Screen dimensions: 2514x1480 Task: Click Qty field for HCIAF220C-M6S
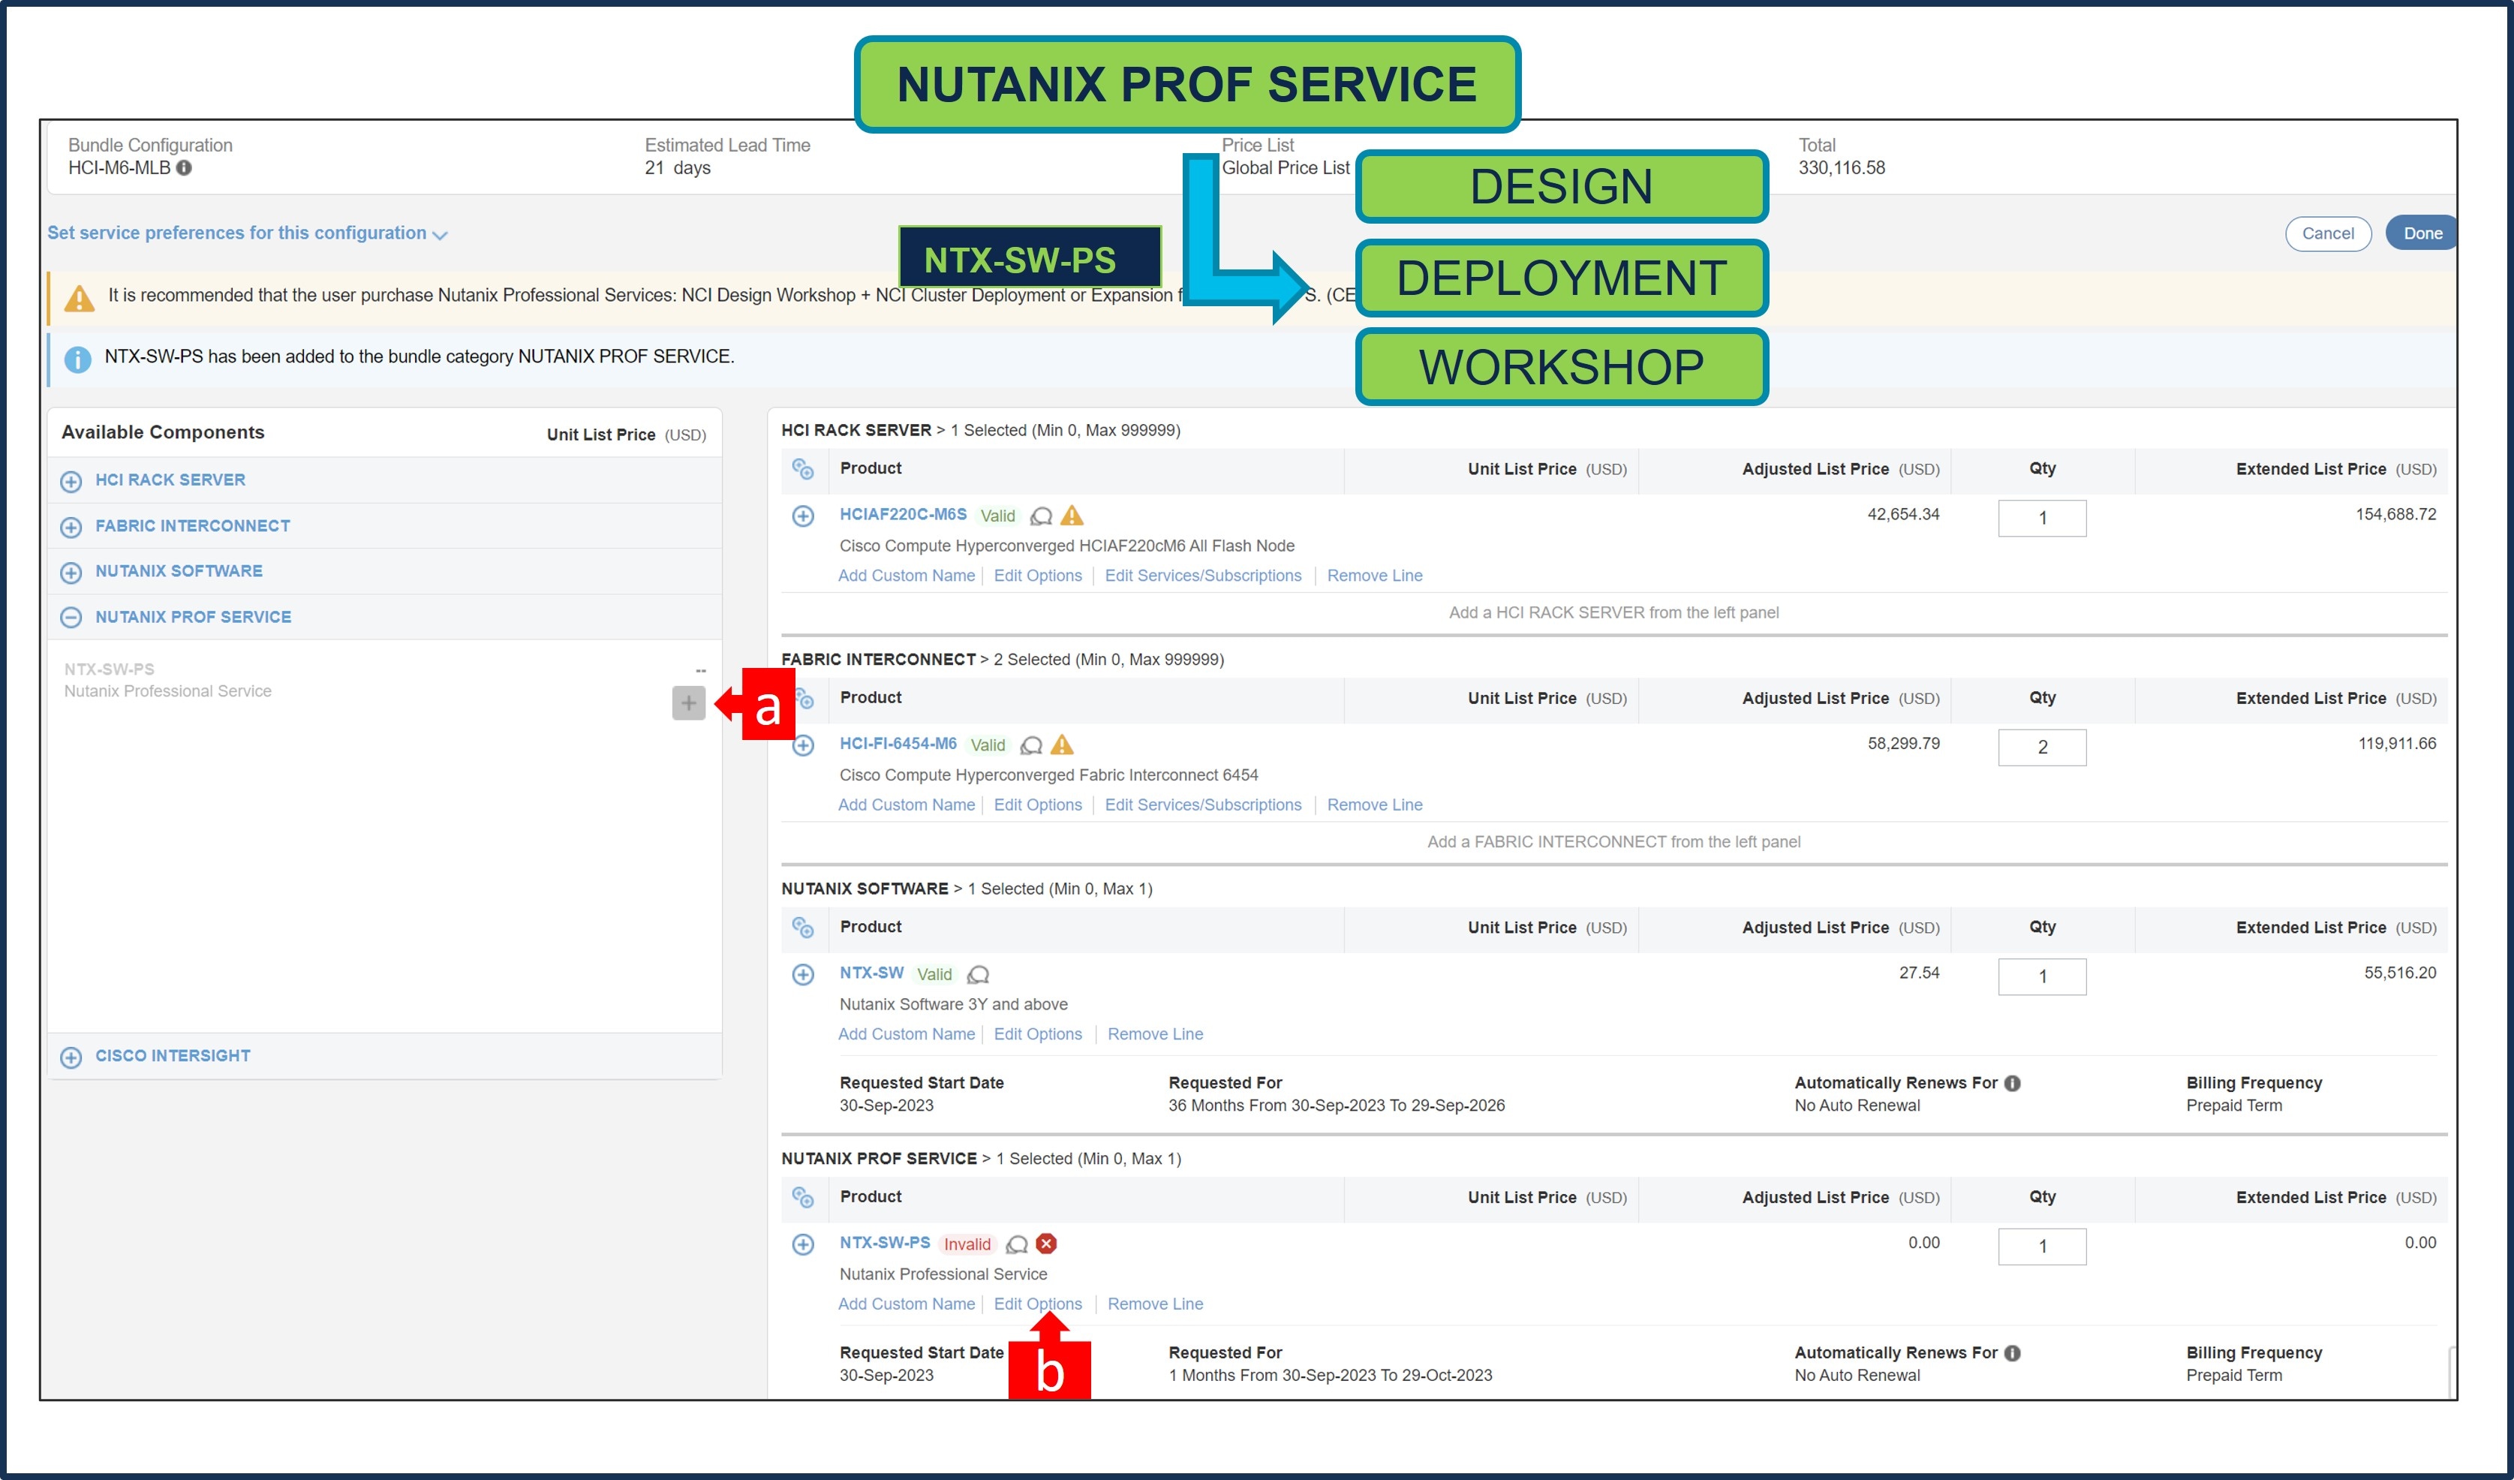coord(2042,518)
